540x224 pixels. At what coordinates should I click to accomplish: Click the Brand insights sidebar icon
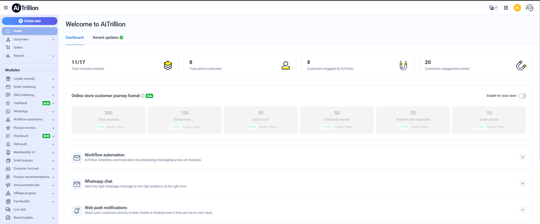coord(8,218)
